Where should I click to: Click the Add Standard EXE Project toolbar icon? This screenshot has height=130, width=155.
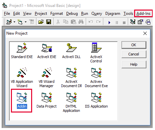click(9, 22)
